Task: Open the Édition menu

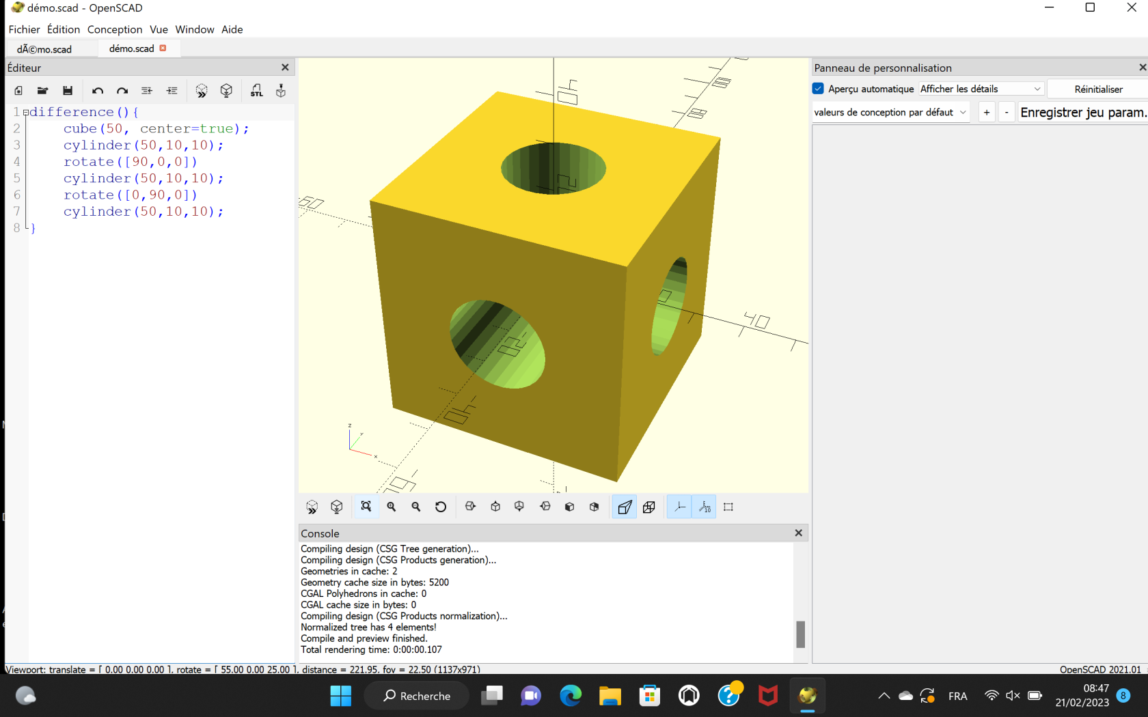Action: coord(64,29)
